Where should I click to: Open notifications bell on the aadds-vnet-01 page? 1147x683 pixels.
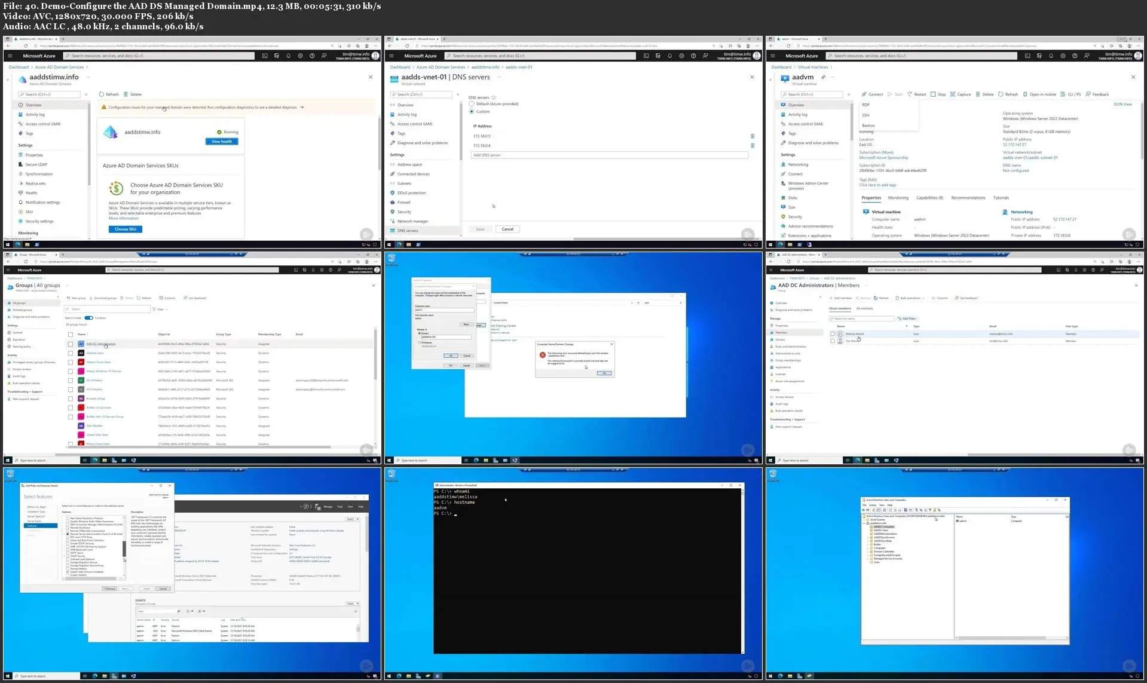point(669,56)
